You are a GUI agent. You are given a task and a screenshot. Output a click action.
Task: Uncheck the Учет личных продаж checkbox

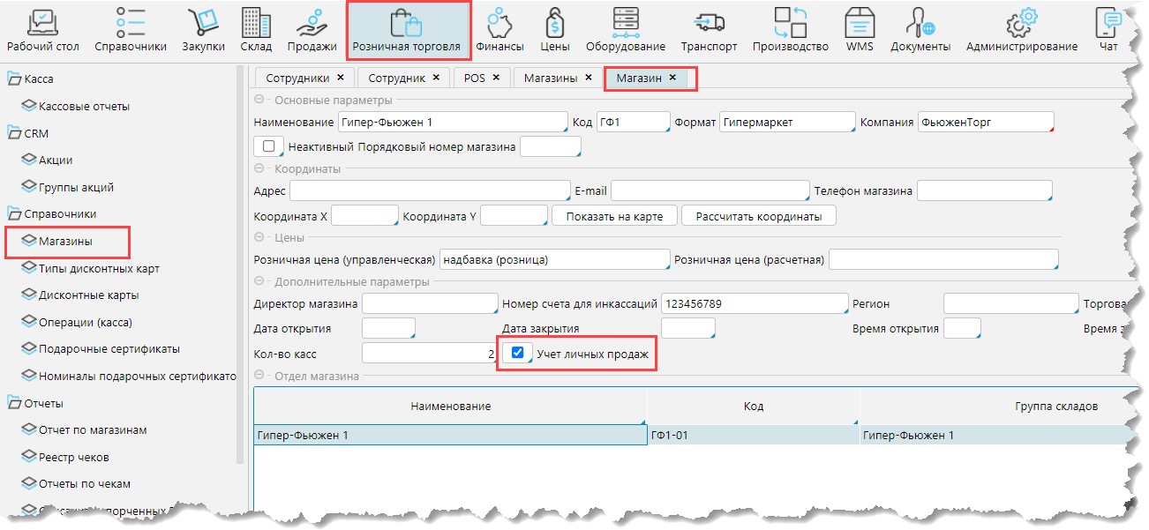[518, 354]
